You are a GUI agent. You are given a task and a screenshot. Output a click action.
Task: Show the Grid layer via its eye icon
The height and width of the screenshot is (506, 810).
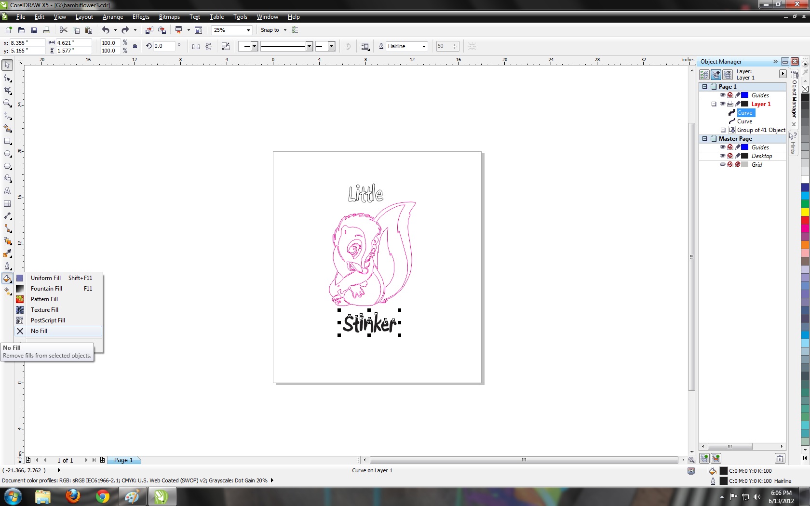[722, 164]
